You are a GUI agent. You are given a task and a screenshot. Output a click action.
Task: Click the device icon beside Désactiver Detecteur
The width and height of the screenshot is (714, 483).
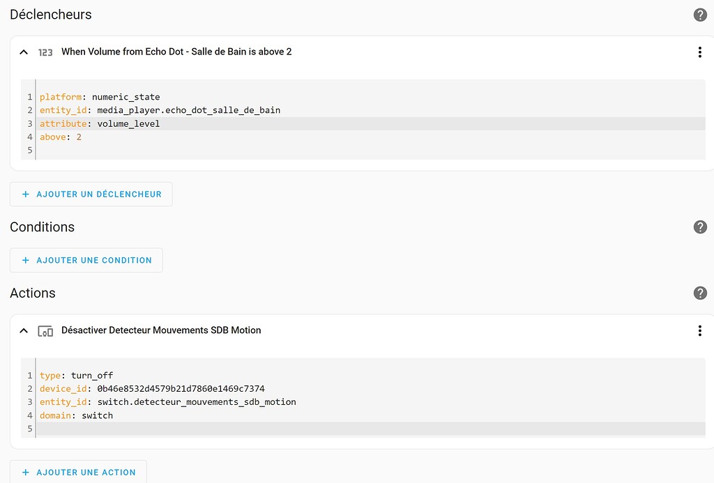45,331
